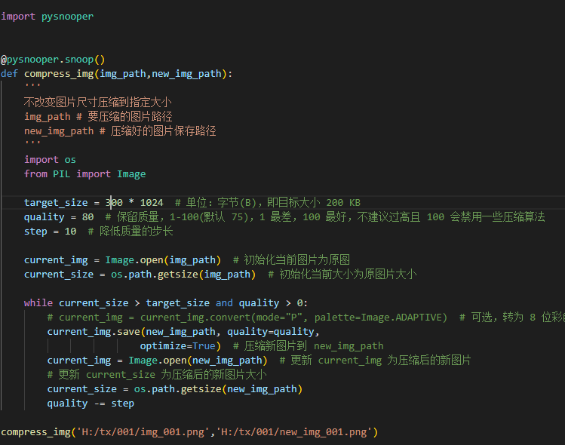
Task: Click the 'current_img = Image.open(img_path)' statement
Action: click(x=122, y=260)
